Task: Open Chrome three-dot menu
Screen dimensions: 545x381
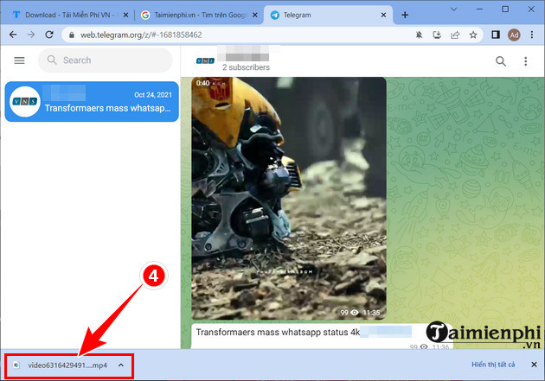Action: 532,35
